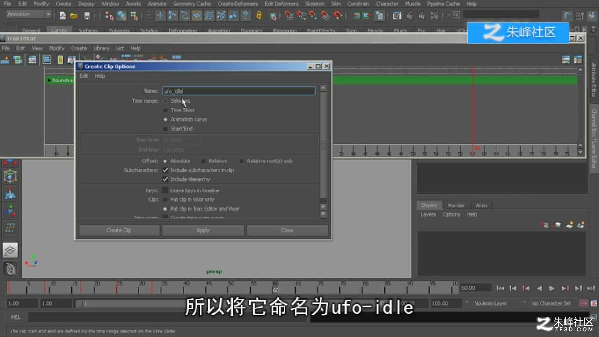The width and height of the screenshot is (599, 337).
Task: Click the perspective grid layout icon in toolbox
Action: (x=10, y=250)
